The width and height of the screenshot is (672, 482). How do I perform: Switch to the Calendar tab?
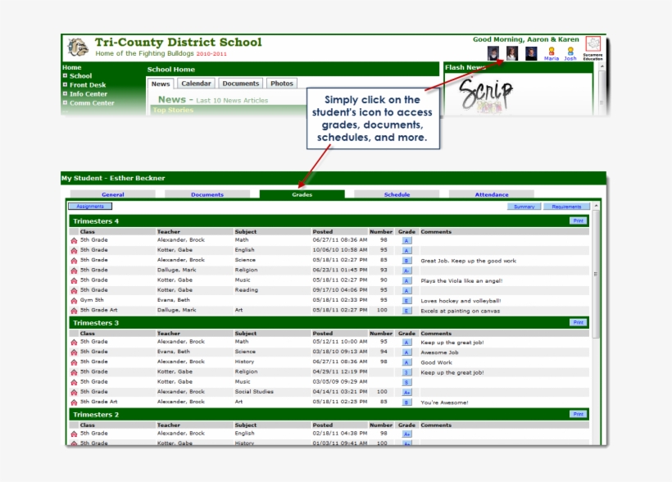pos(196,84)
